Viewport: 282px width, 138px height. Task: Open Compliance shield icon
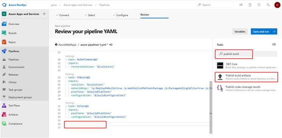click(4, 124)
